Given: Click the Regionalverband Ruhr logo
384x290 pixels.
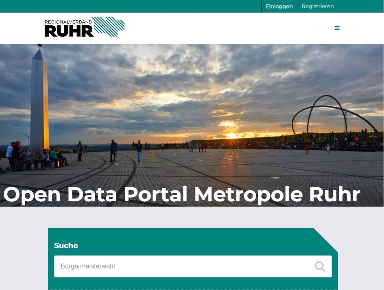Looking at the screenshot, I should pos(85,27).
